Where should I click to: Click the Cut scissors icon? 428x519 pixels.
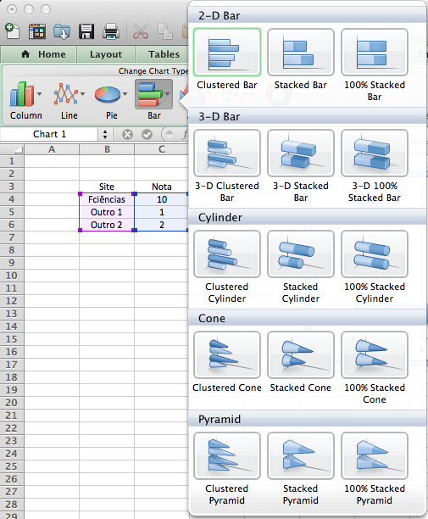click(141, 31)
